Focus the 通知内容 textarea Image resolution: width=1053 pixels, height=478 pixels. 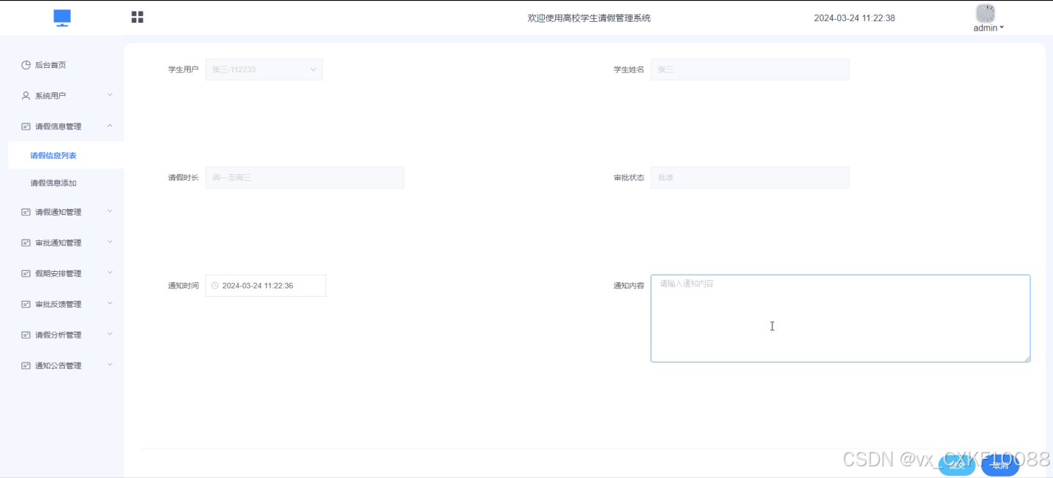pos(840,319)
